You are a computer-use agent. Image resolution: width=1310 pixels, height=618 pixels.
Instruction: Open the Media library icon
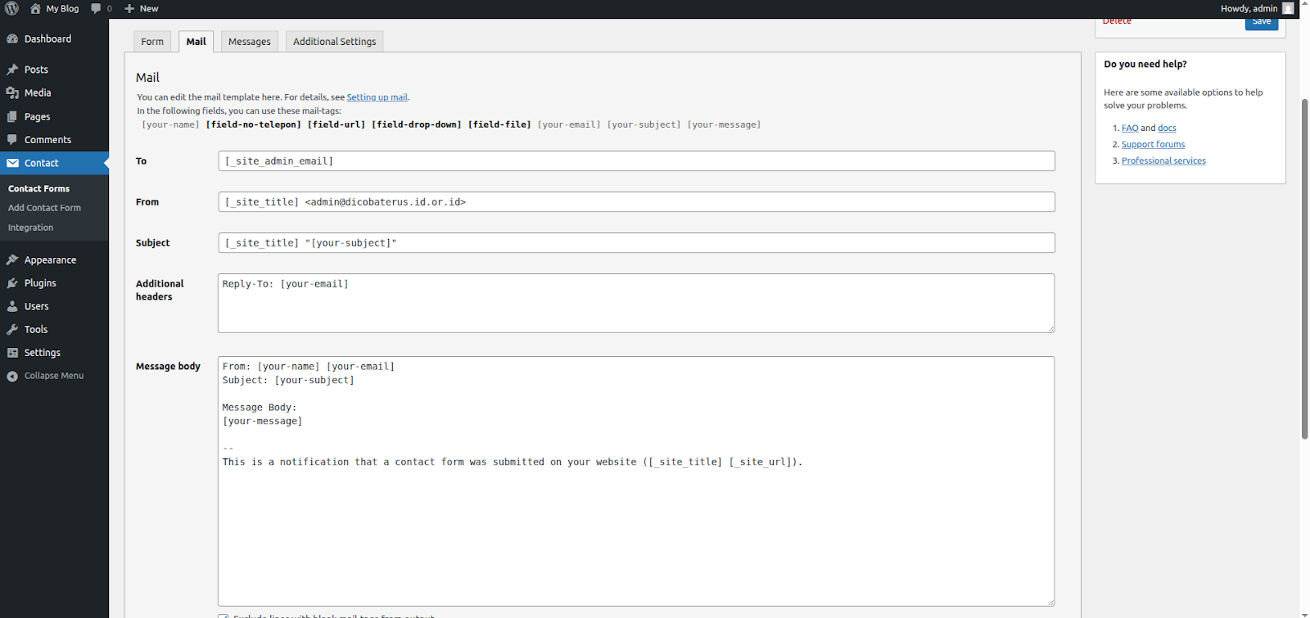[x=12, y=93]
